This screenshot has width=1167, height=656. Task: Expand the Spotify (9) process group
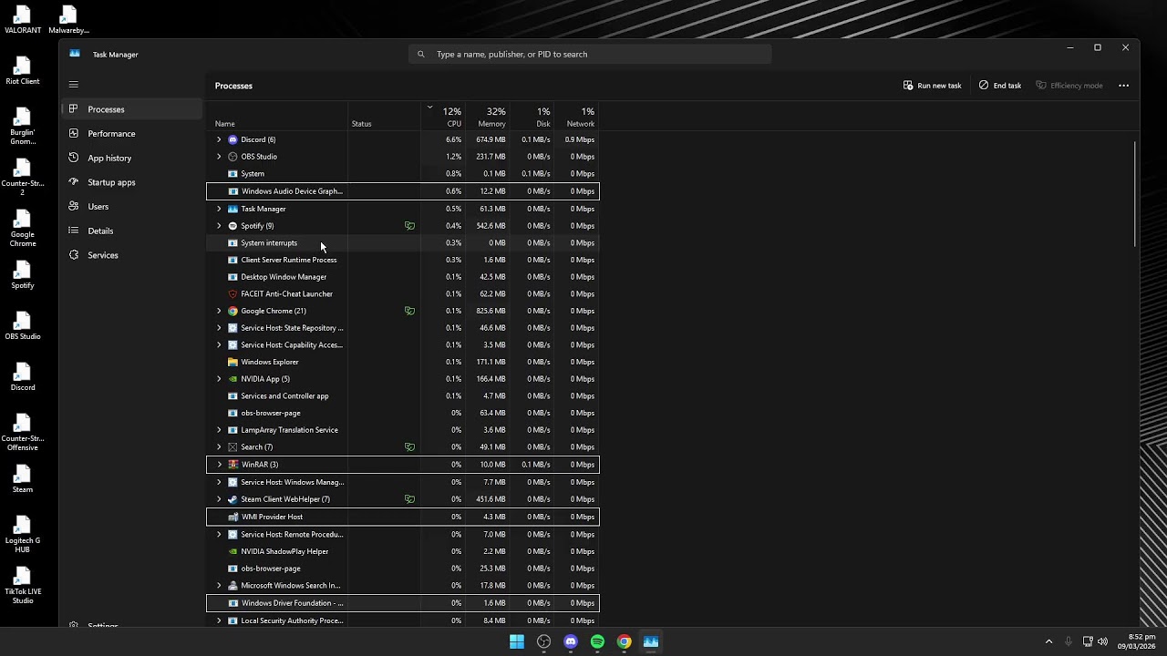(x=219, y=226)
